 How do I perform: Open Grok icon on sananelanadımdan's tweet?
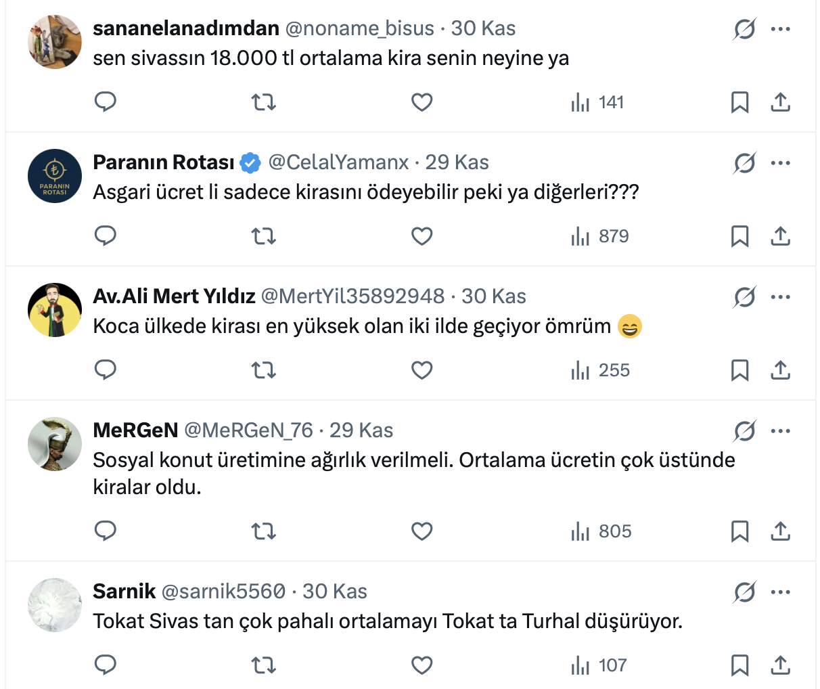(744, 29)
